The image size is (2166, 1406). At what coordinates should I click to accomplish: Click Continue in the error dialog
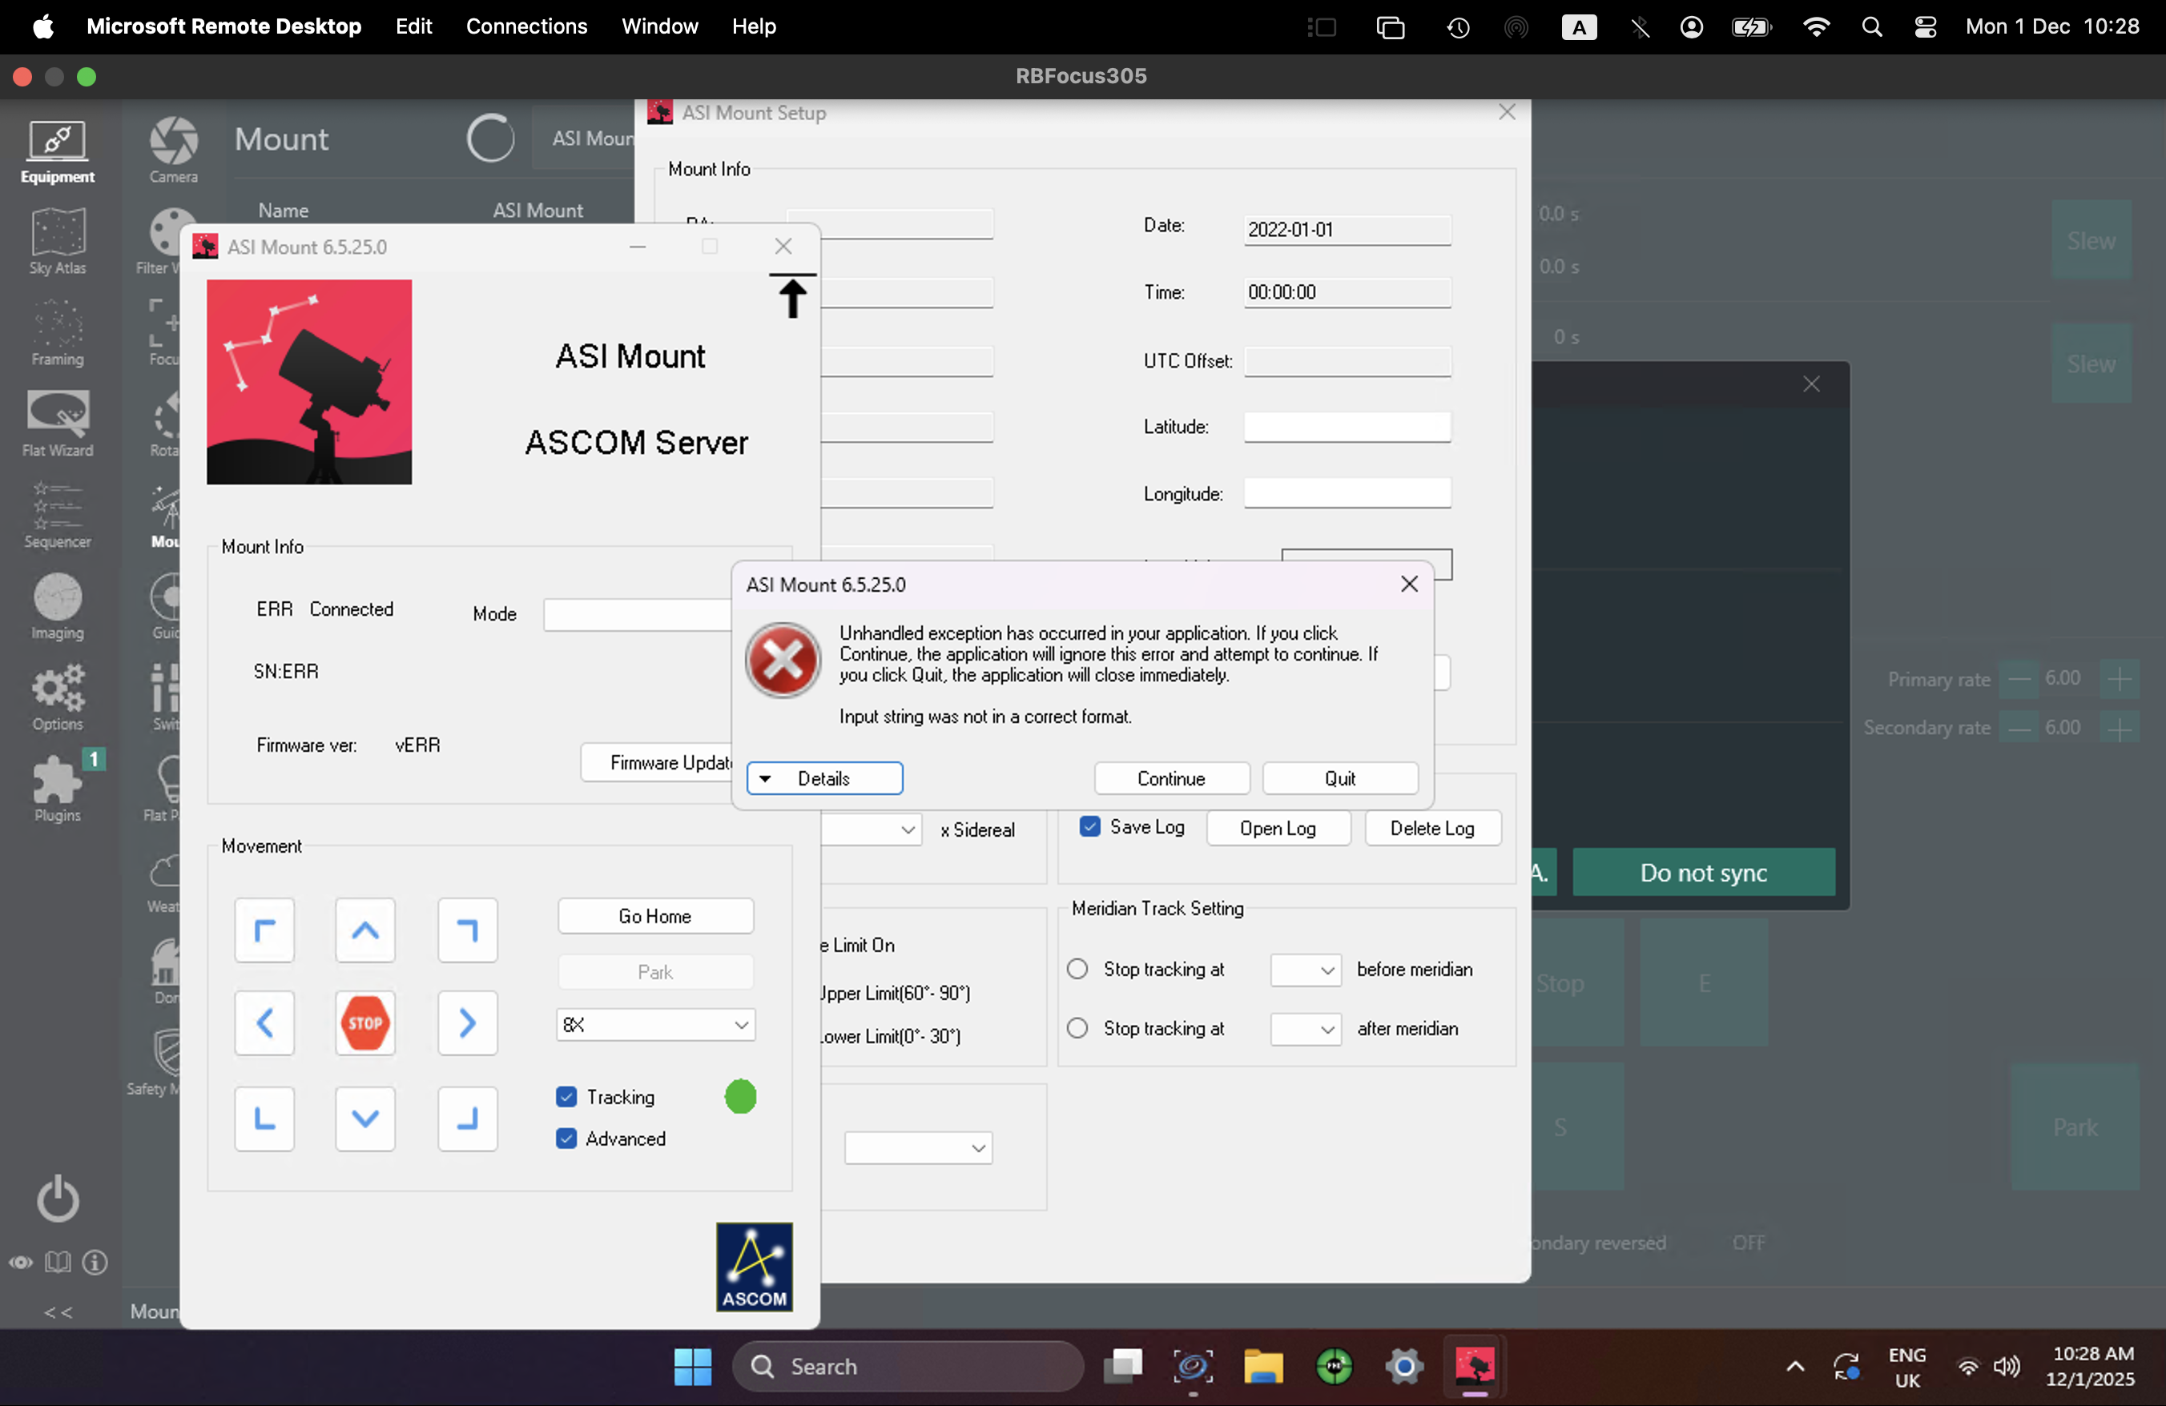coord(1170,778)
